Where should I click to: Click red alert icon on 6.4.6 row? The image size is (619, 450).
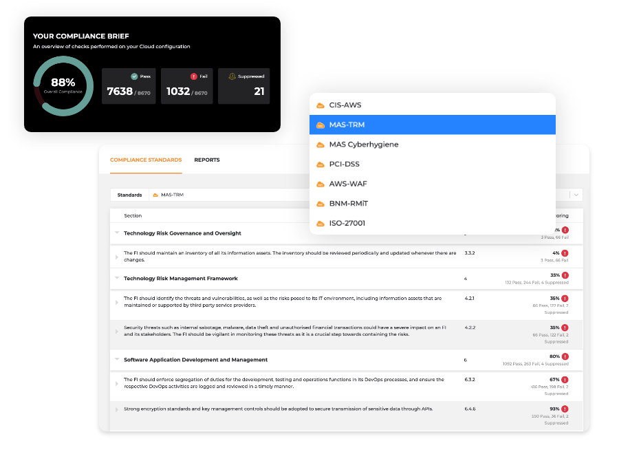pyautogui.click(x=565, y=409)
